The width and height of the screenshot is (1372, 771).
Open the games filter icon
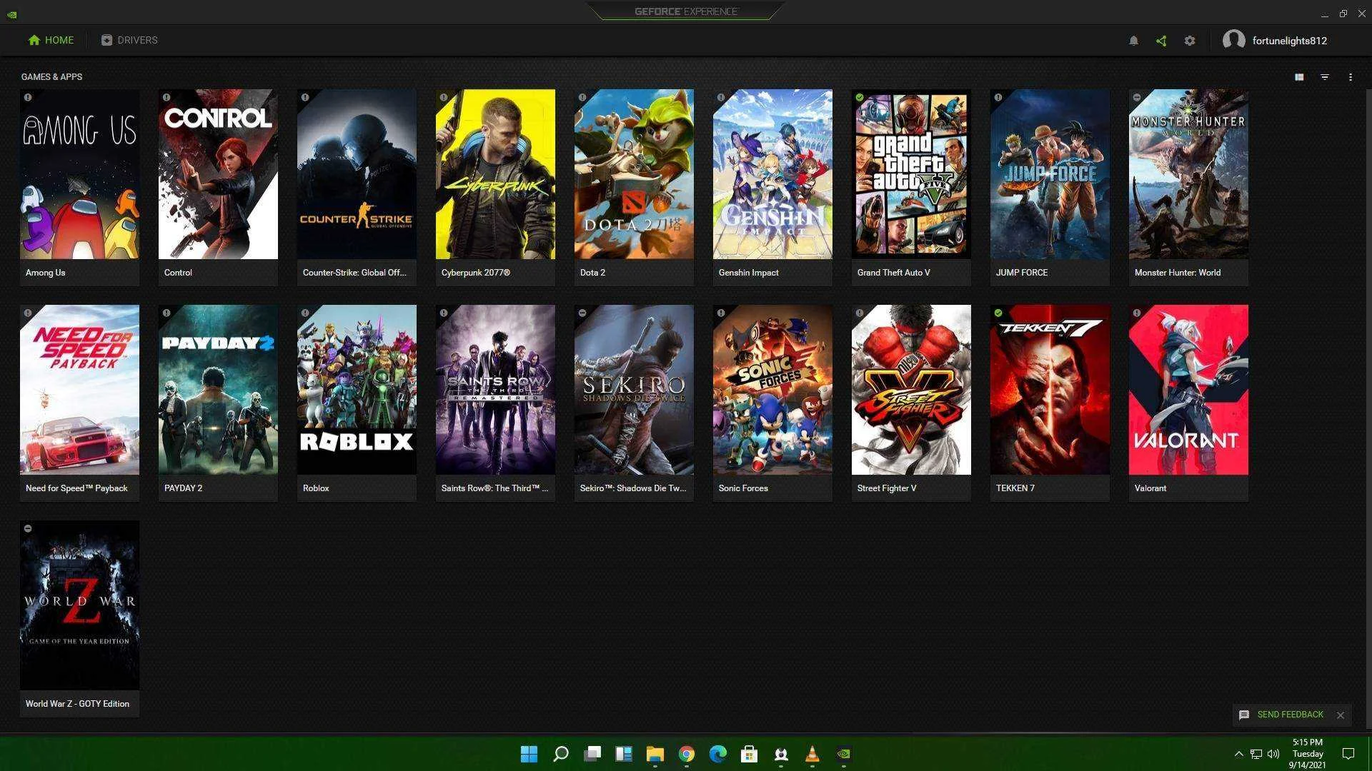click(x=1325, y=77)
